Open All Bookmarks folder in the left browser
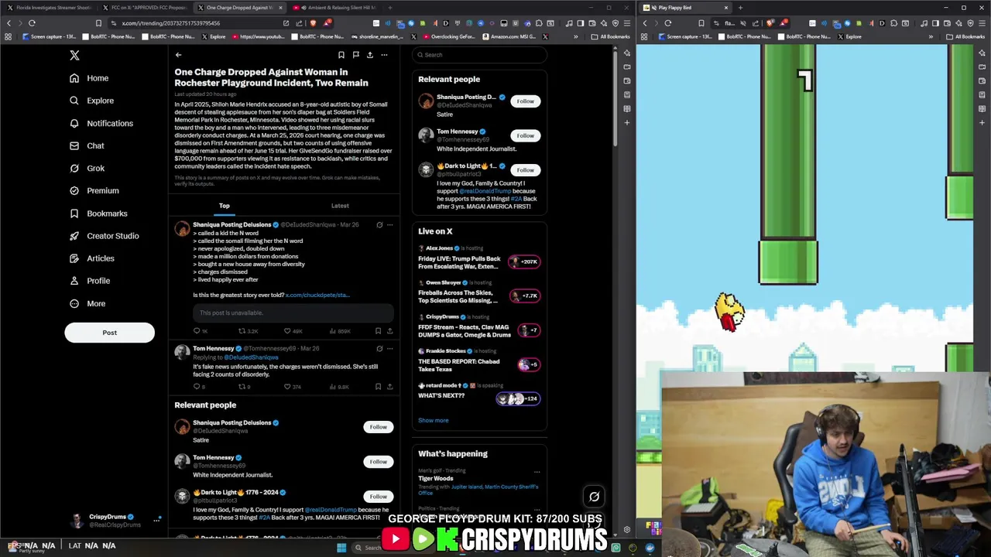Viewport: 991px width, 557px height. [x=611, y=36]
